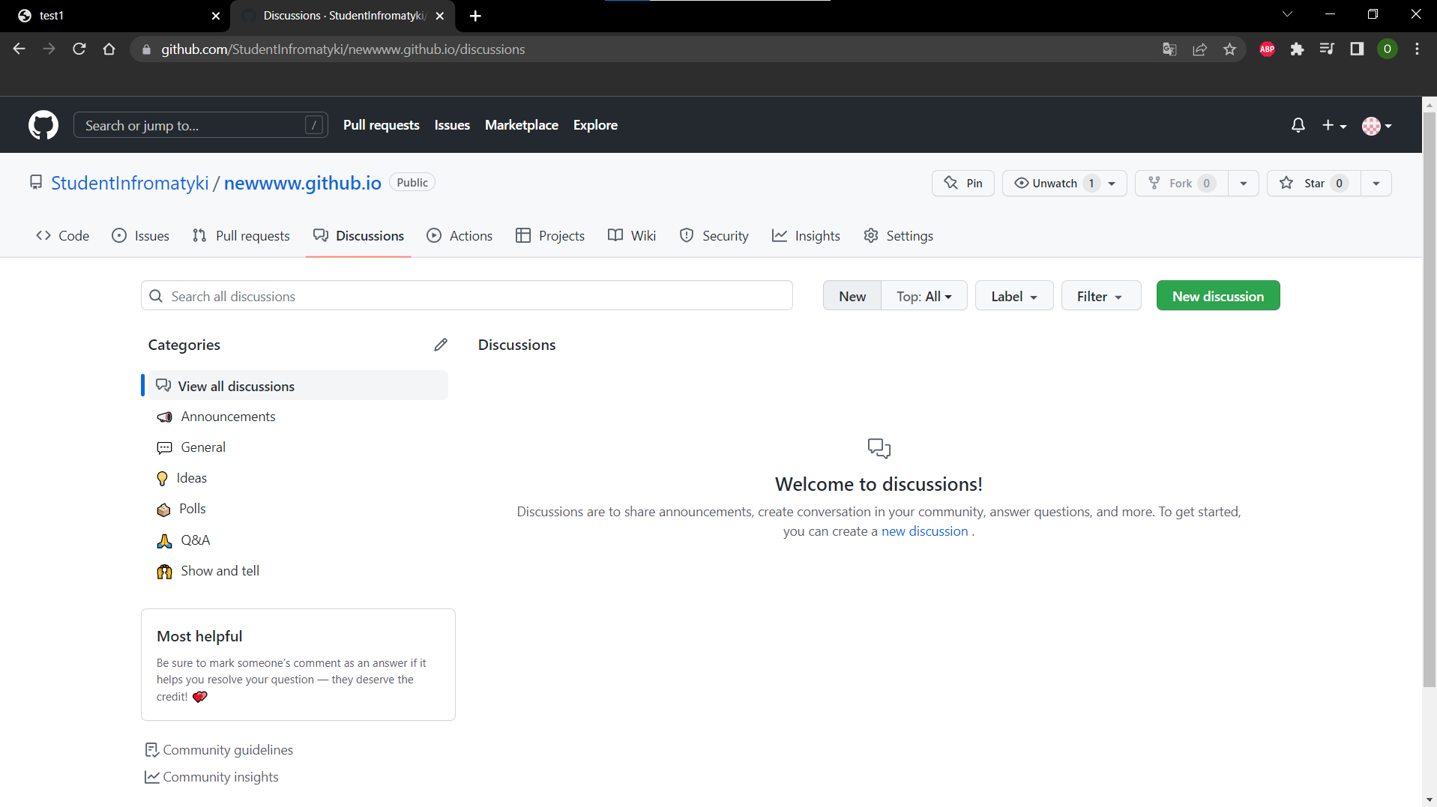Click the Search all discussions field

466,296
